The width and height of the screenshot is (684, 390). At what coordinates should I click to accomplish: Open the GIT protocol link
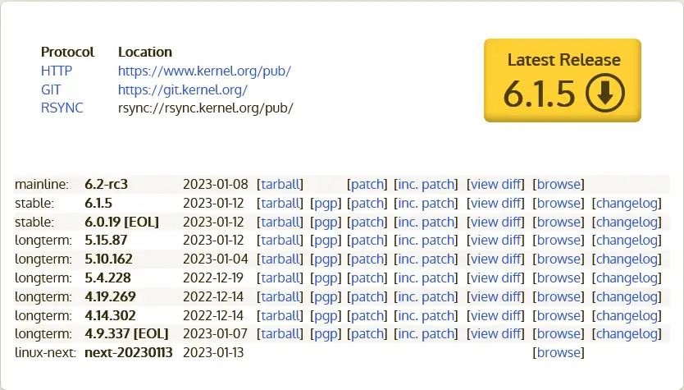51,89
